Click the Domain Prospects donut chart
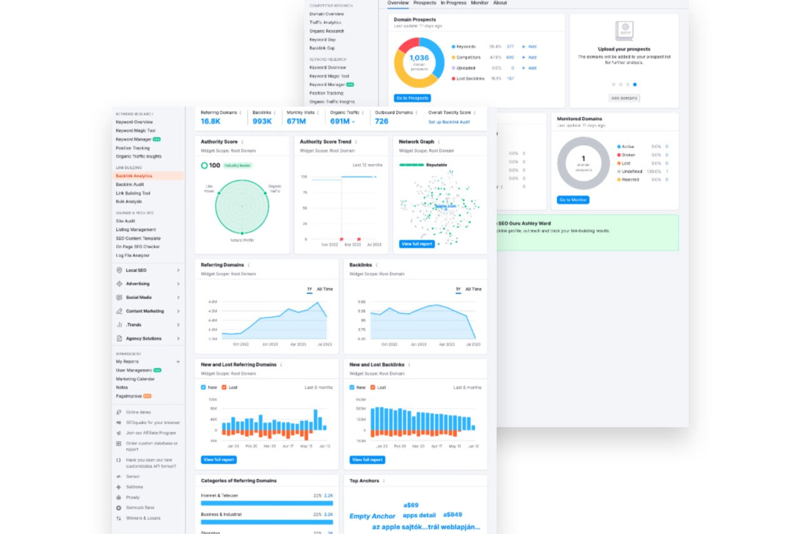Image resolution: width=801 pixels, height=534 pixels. point(419,62)
